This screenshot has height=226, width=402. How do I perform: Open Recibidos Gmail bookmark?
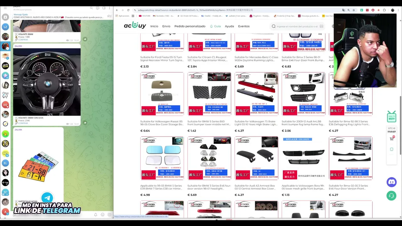tap(163, 16)
